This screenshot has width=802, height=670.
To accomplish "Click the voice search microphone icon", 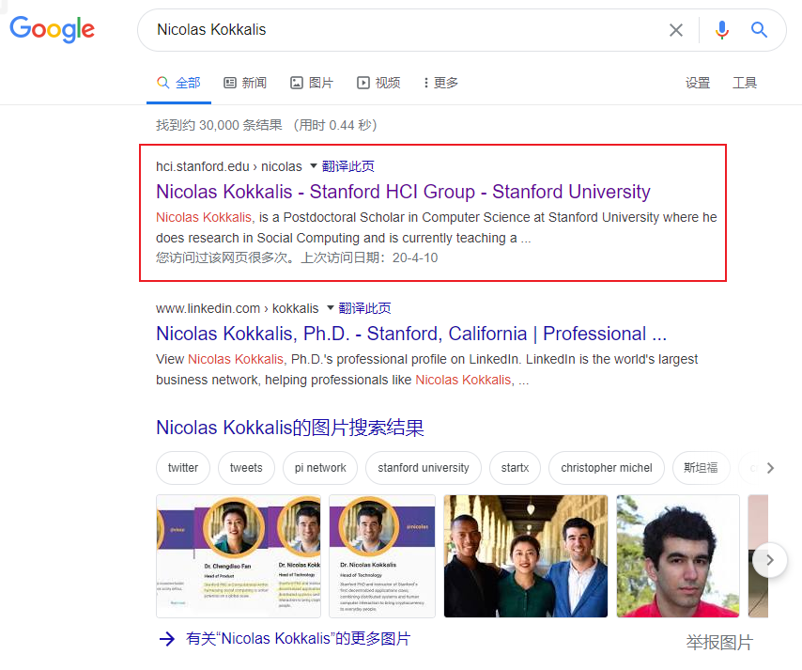I will (x=721, y=30).
